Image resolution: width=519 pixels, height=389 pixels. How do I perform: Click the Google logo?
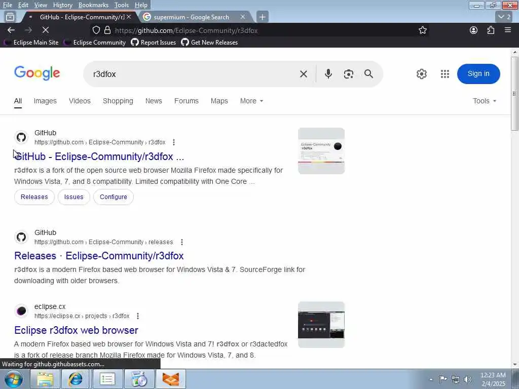click(37, 73)
